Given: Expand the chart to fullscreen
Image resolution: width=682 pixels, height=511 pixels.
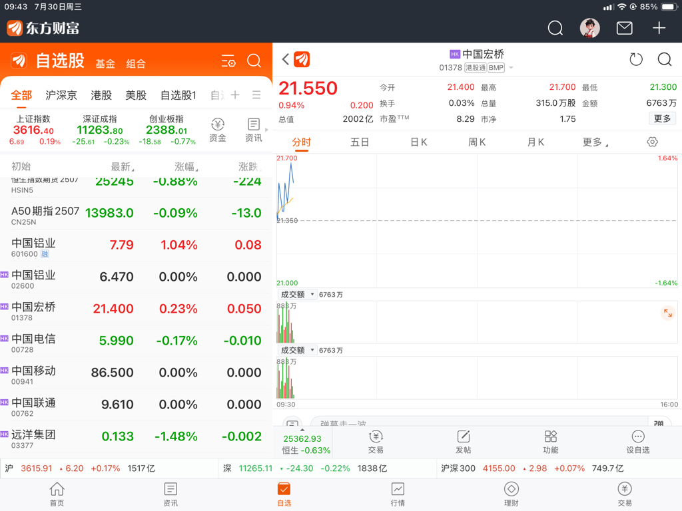Looking at the screenshot, I should coord(667,313).
